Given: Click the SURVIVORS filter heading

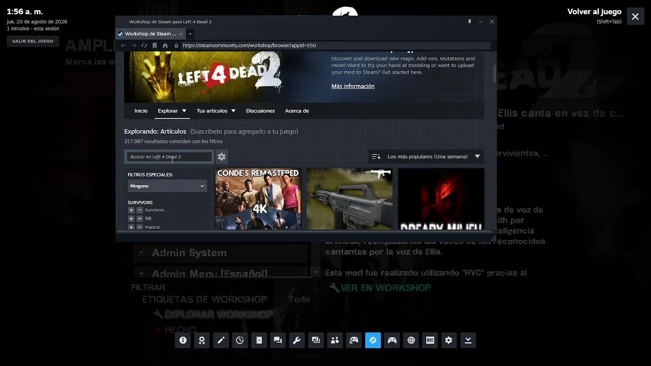Looking at the screenshot, I should pyautogui.click(x=140, y=202).
